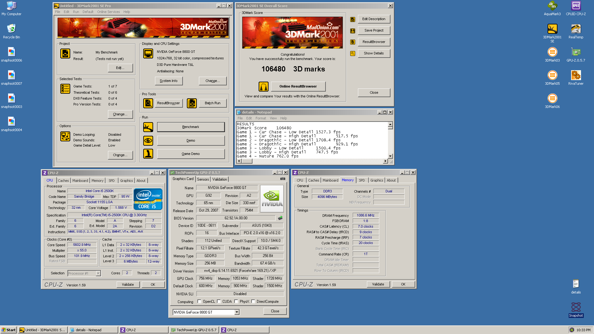This screenshot has height=334, width=594.
Task: Switch to Sensors tab in GPU-Z
Action: pos(203,179)
